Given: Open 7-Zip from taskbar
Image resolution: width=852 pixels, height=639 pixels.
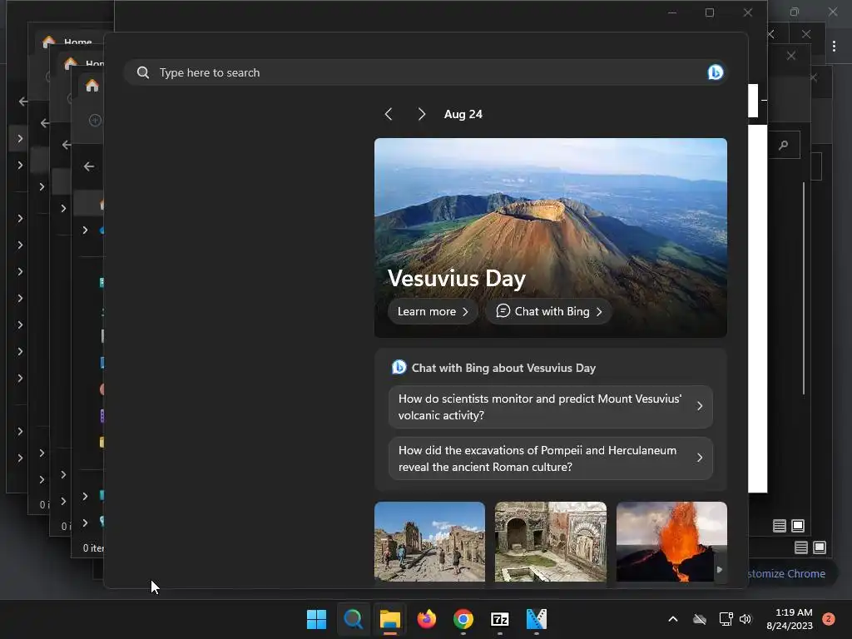Looking at the screenshot, I should [x=499, y=619].
